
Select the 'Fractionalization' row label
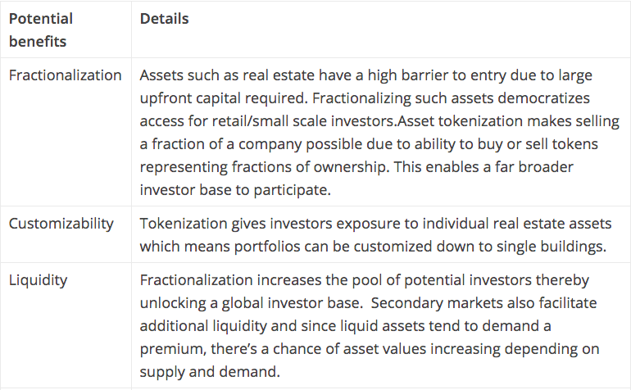[66, 75]
